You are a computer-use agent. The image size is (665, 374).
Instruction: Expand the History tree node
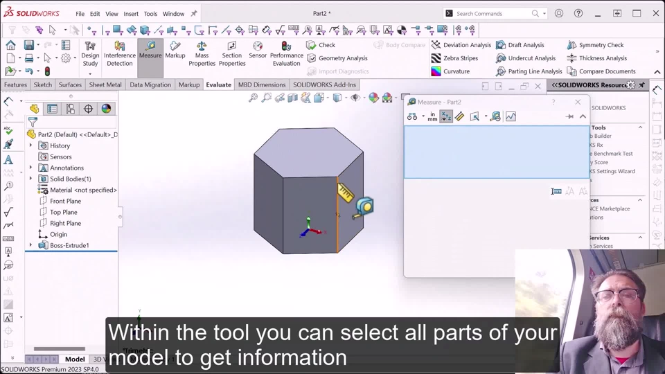(x=30, y=145)
